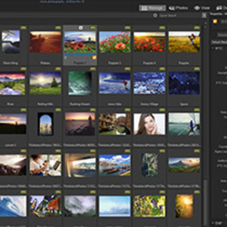
Task: Select the airplane window view thumbnail
Action: pyautogui.click(x=80, y=165)
